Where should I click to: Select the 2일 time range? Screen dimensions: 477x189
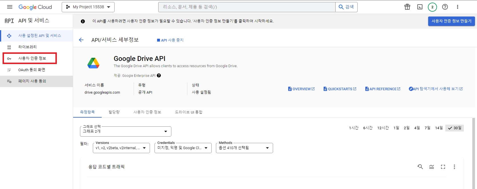[407, 128]
